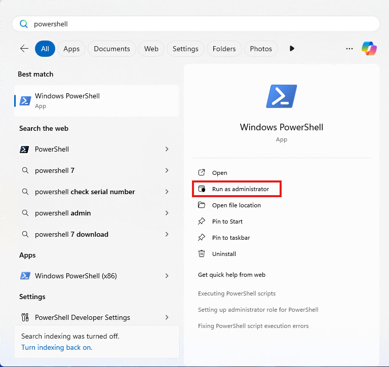
Task: Switch to the Settings filter tab
Action: (x=185, y=49)
